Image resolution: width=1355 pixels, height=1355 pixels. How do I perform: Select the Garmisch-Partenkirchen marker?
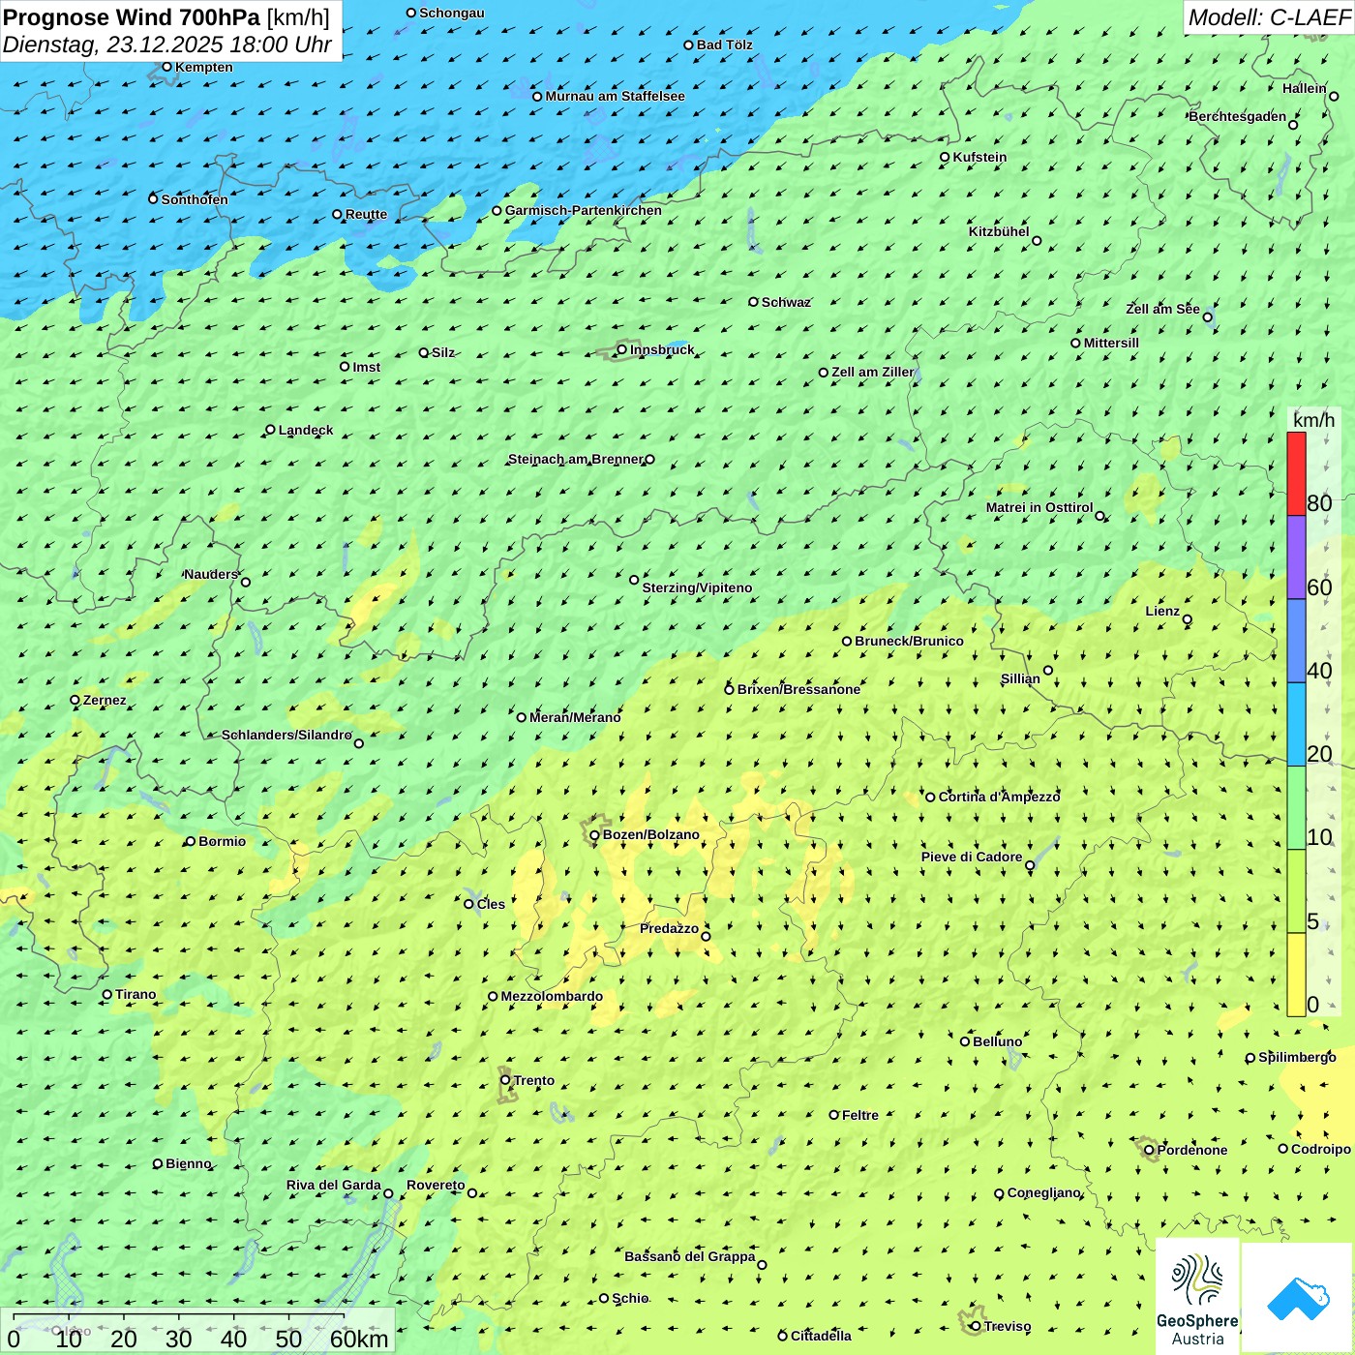click(x=497, y=210)
